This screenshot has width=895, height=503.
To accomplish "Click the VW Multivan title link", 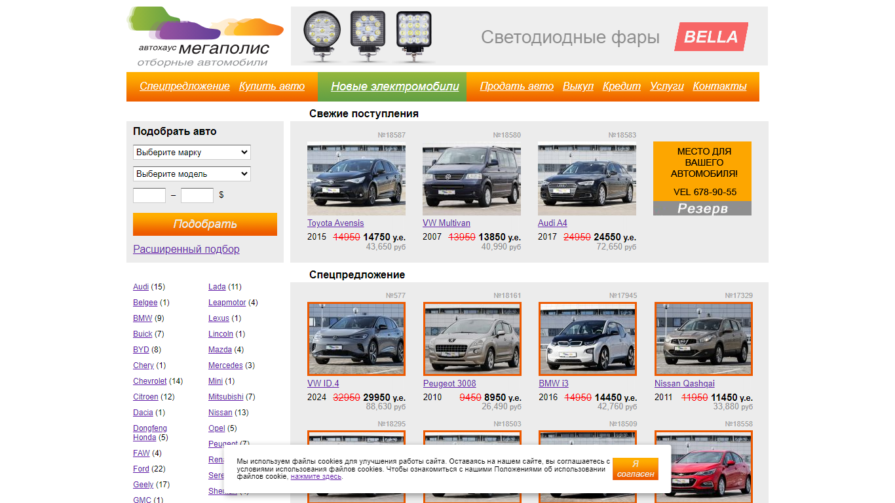I will pyautogui.click(x=446, y=223).
